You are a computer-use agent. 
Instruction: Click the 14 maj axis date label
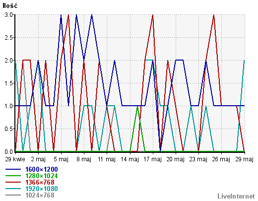click(x=129, y=159)
